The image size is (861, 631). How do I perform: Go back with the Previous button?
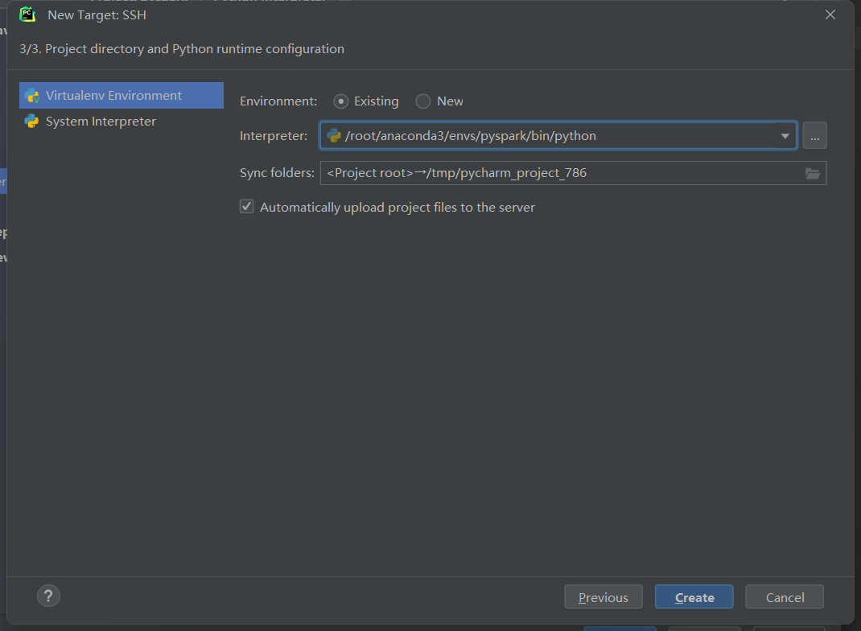604,597
